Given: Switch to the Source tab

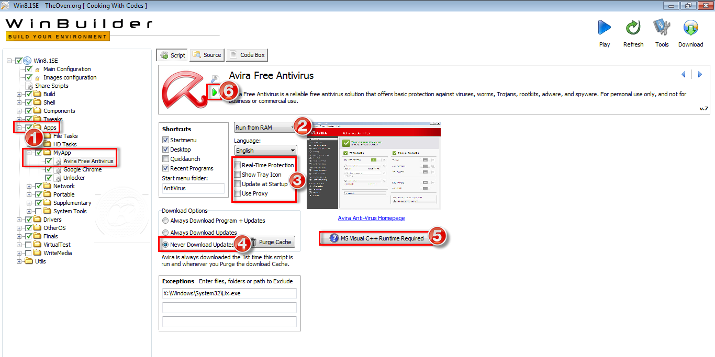Looking at the screenshot, I should [207, 55].
